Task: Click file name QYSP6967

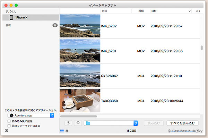Action: (x=110, y=76)
